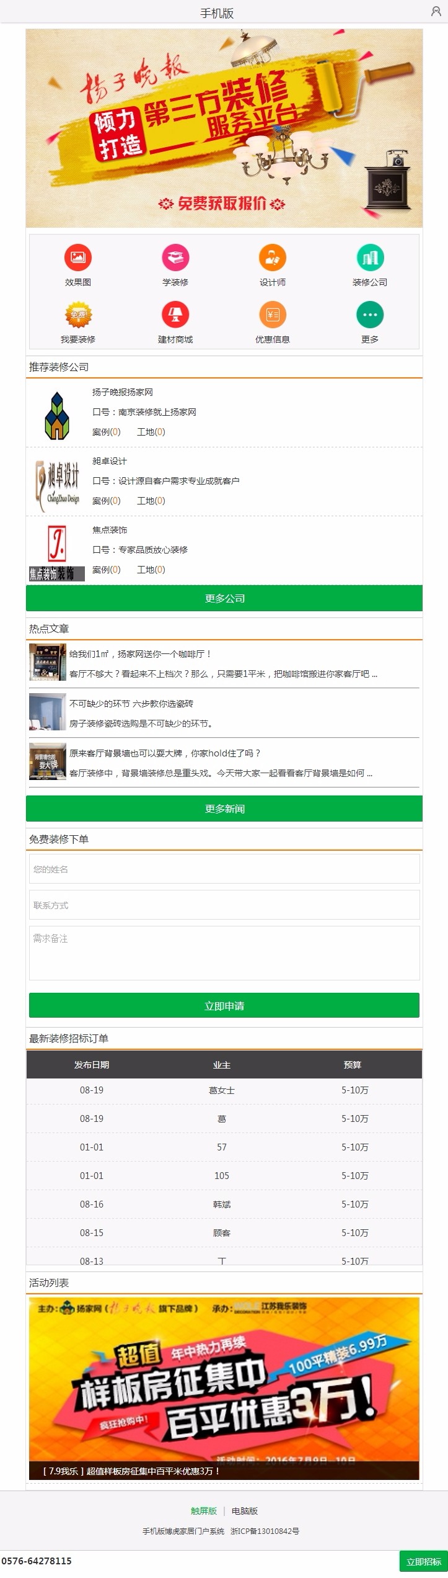Viewport: 448px width, 1578px height.
Task: Tap the 我要装修 free badge icon
Action: 78,315
